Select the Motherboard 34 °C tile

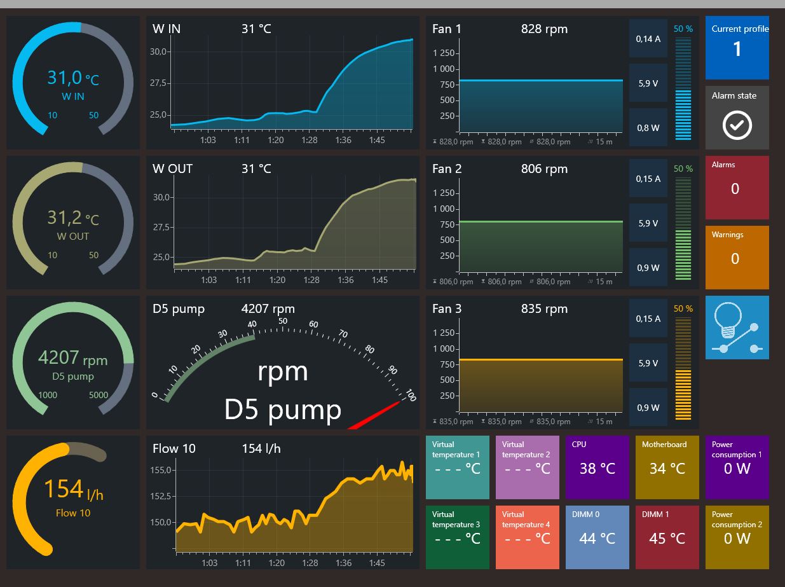(x=667, y=467)
